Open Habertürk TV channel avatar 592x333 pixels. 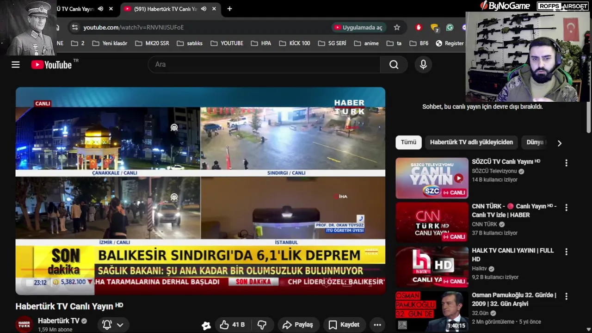[x=24, y=325]
